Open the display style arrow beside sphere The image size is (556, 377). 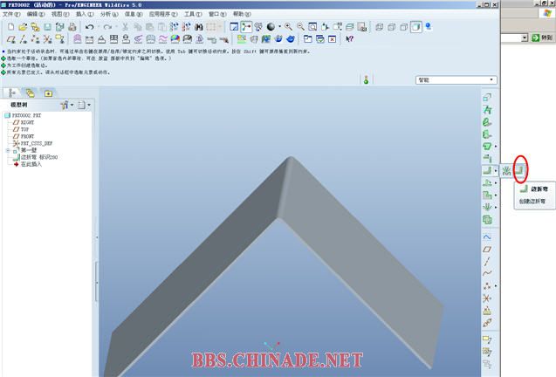[x=279, y=27]
